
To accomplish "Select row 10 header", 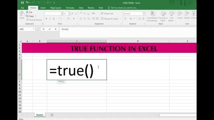I will tap(20, 92).
